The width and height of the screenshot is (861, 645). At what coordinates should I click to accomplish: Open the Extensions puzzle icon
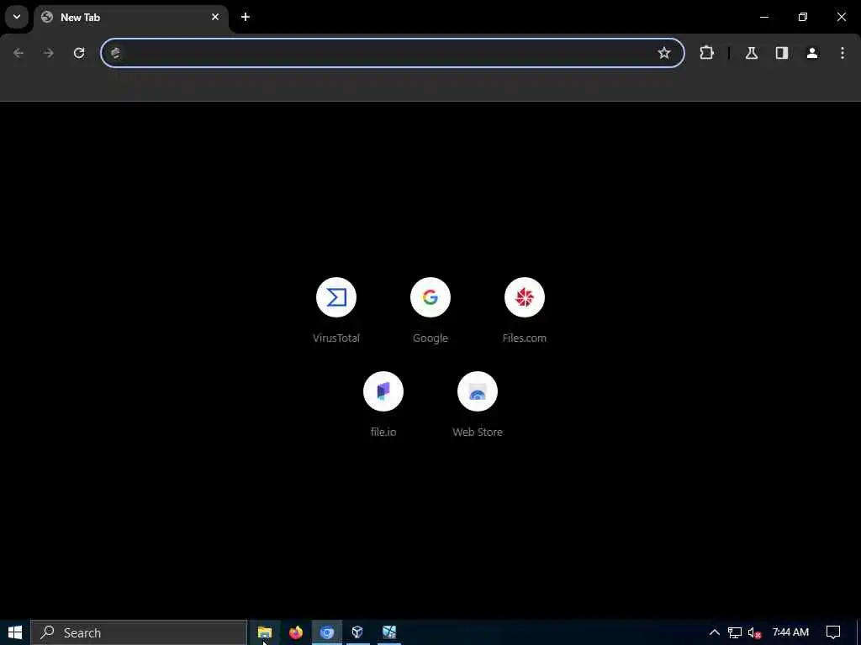pos(706,53)
